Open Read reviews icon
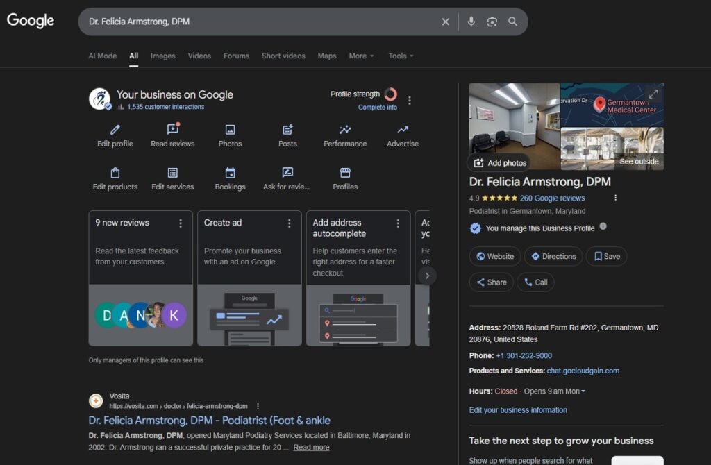Image resolution: width=711 pixels, height=465 pixels. click(x=173, y=130)
